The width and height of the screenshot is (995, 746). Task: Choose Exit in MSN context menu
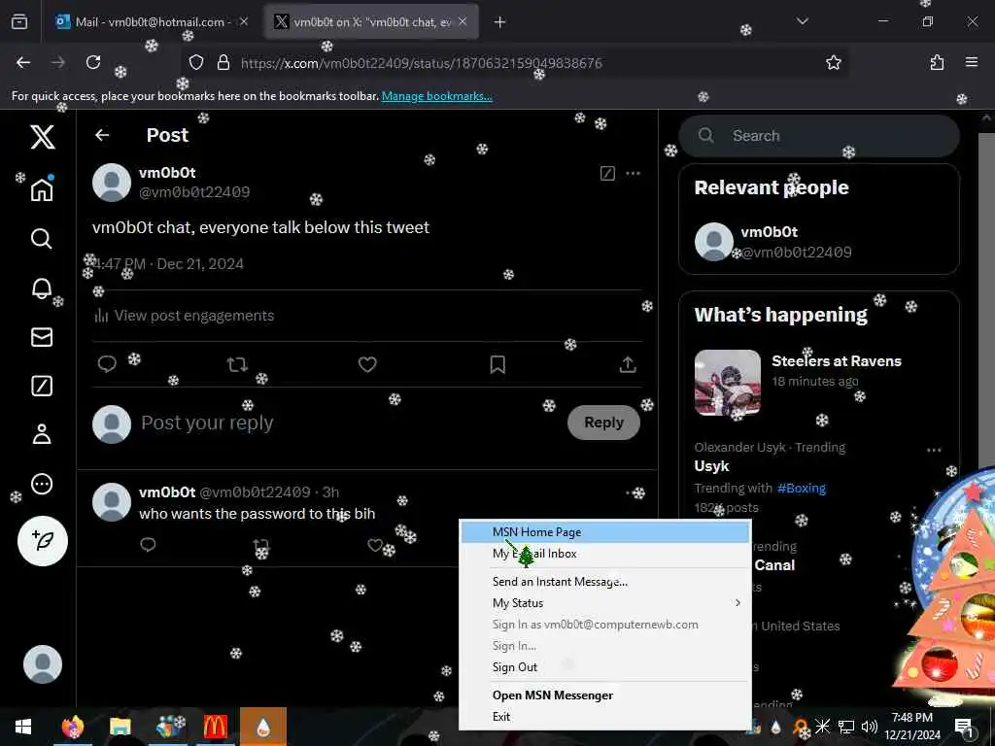tap(604, 716)
